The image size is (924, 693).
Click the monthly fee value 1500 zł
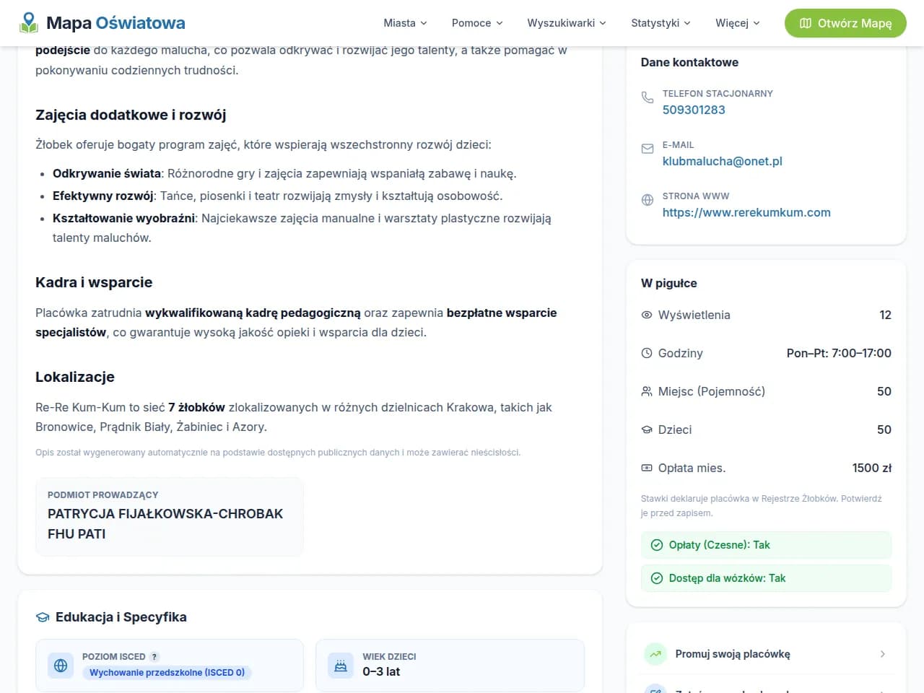point(872,468)
